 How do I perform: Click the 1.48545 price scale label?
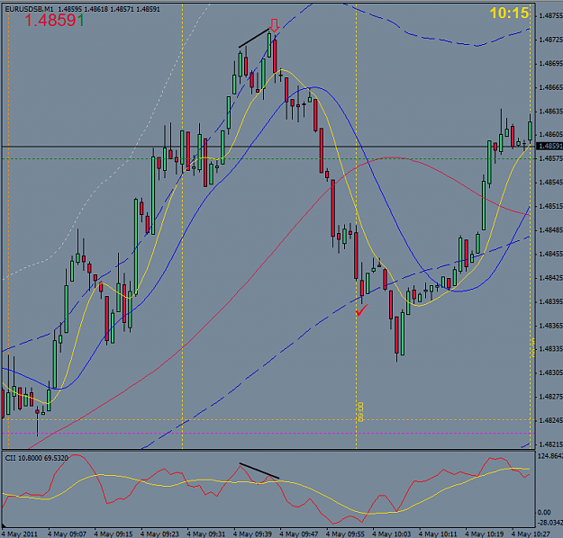click(550, 183)
